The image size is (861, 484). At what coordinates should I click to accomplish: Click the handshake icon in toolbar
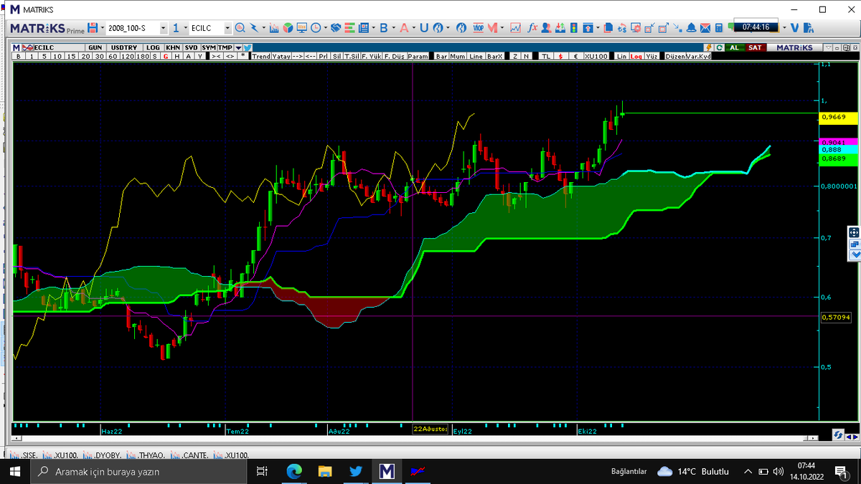[x=335, y=28]
